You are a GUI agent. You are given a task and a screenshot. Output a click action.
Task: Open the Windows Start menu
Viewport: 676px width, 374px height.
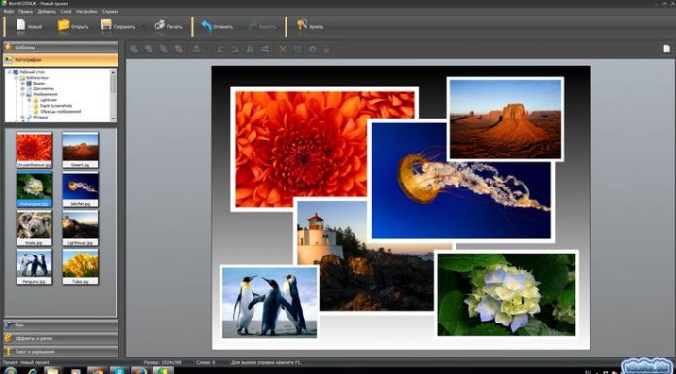[11, 370]
